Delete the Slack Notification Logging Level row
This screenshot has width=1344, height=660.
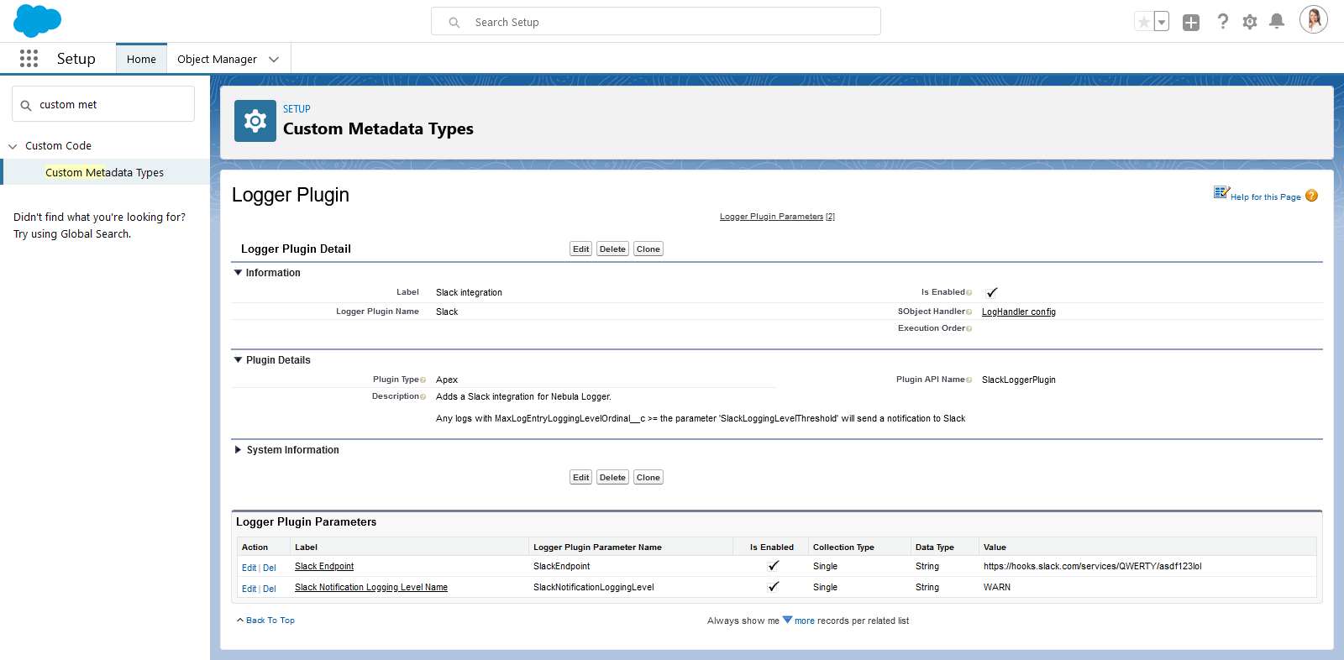270,589
